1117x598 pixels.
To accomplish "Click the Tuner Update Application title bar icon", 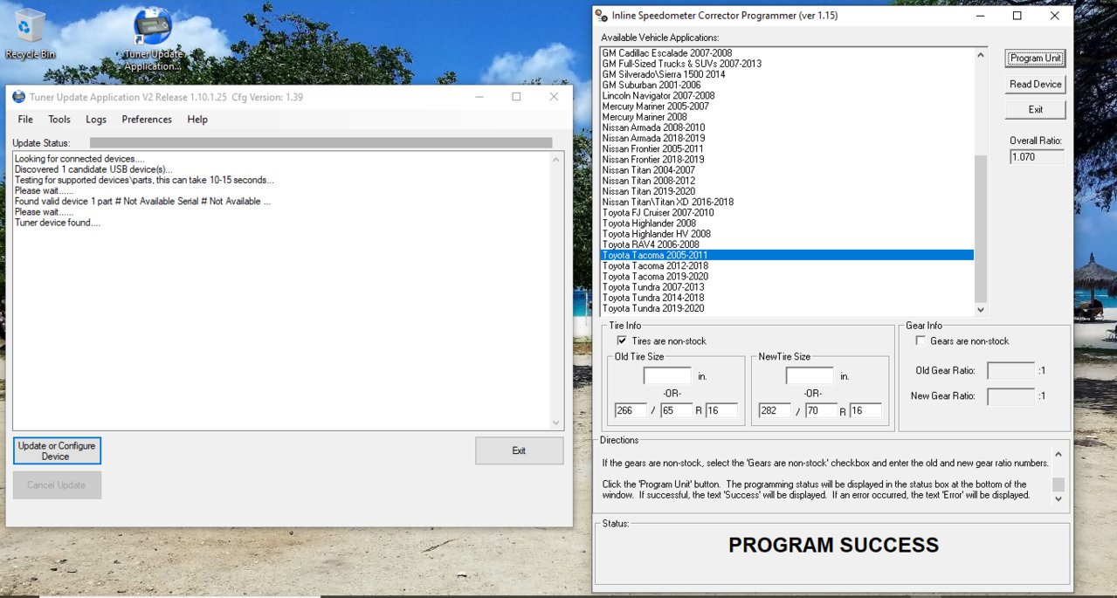I will (x=19, y=97).
